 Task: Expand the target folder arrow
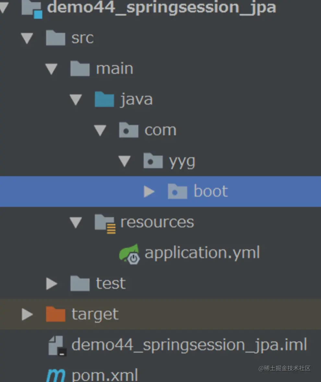pos(27,314)
